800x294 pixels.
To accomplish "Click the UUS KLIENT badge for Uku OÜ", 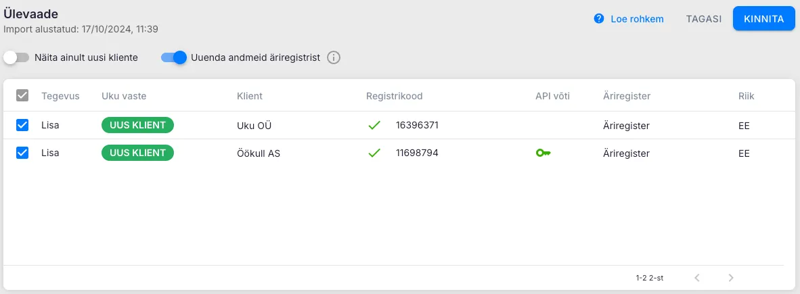I will coord(137,125).
